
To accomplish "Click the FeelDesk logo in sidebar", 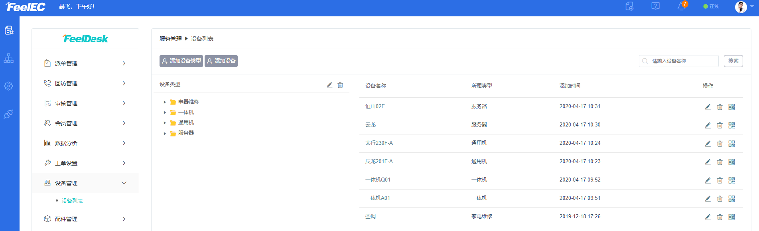I will point(85,39).
